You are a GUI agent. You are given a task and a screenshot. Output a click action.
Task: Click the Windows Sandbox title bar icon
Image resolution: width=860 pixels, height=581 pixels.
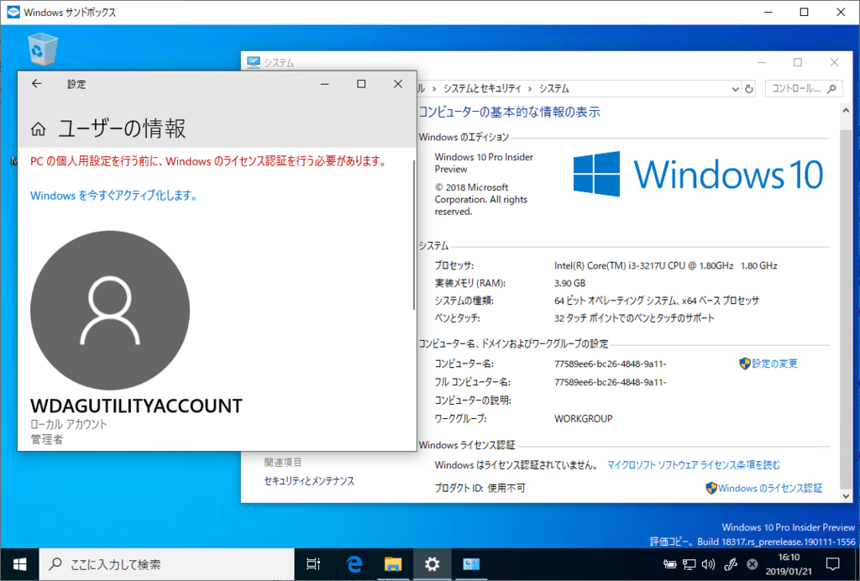coord(13,12)
